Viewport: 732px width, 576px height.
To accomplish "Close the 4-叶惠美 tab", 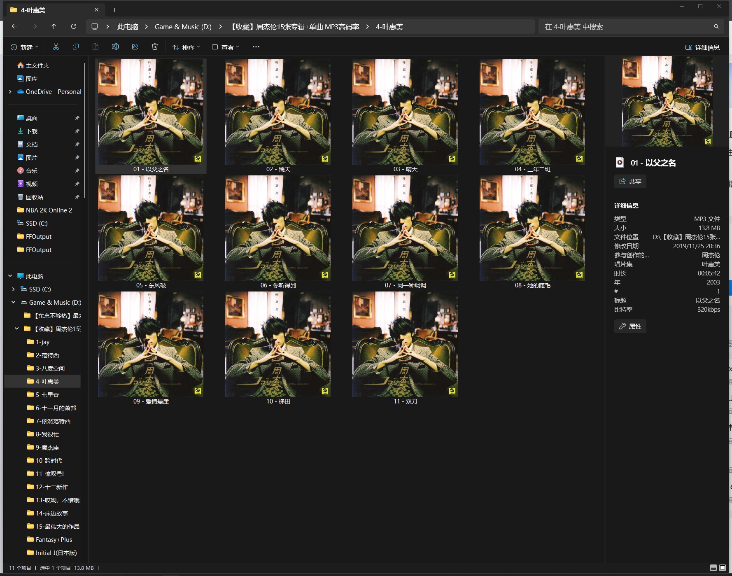I will pos(97,10).
